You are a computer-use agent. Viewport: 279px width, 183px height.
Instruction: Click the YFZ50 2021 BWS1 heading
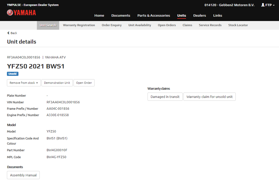[x=36, y=66]
